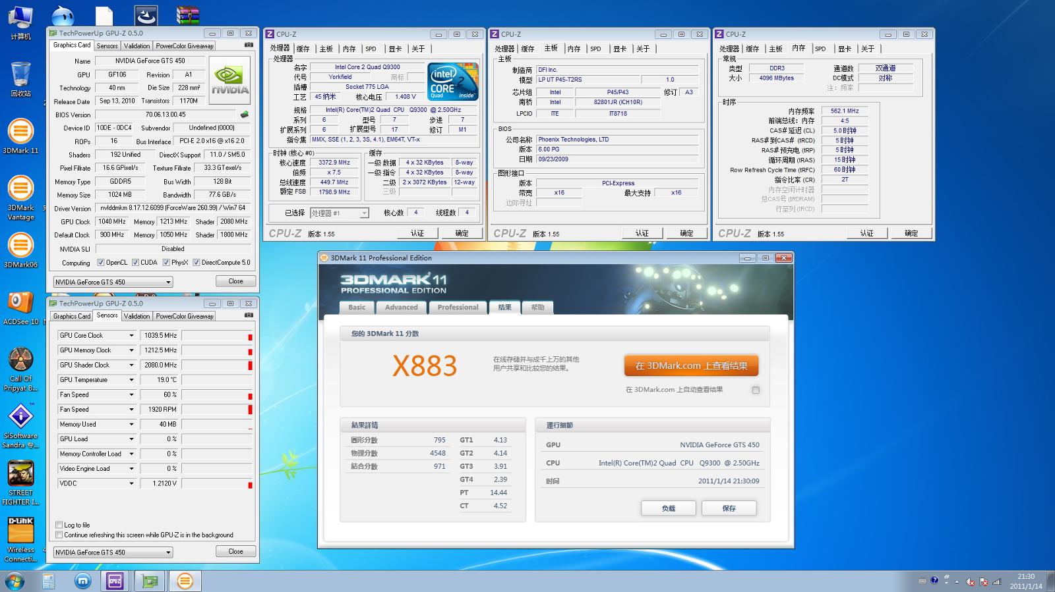Image resolution: width=1055 pixels, height=592 pixels.
Task: Open Graphics Card tab in GPU-Z Sensors window
Action: (x=72, y=316)
